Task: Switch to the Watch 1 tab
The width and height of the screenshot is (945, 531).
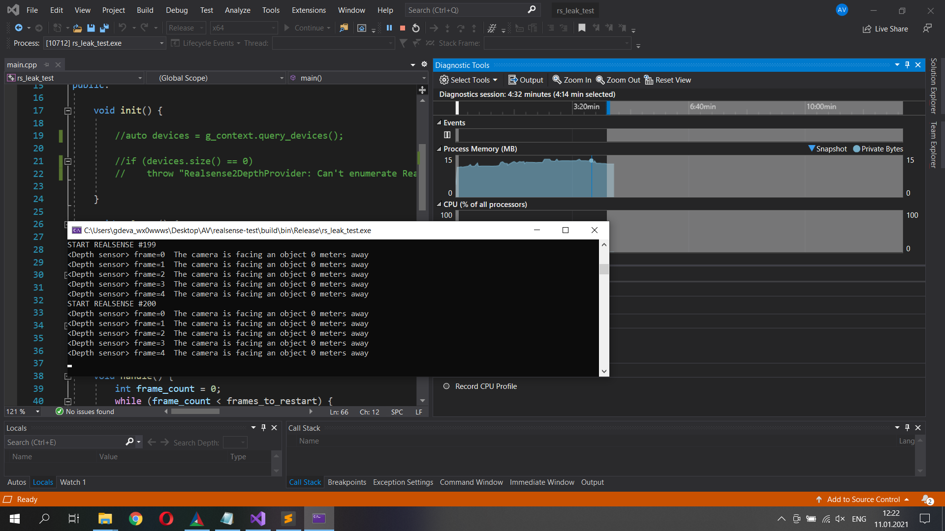Action: click(x=72, y=482)
